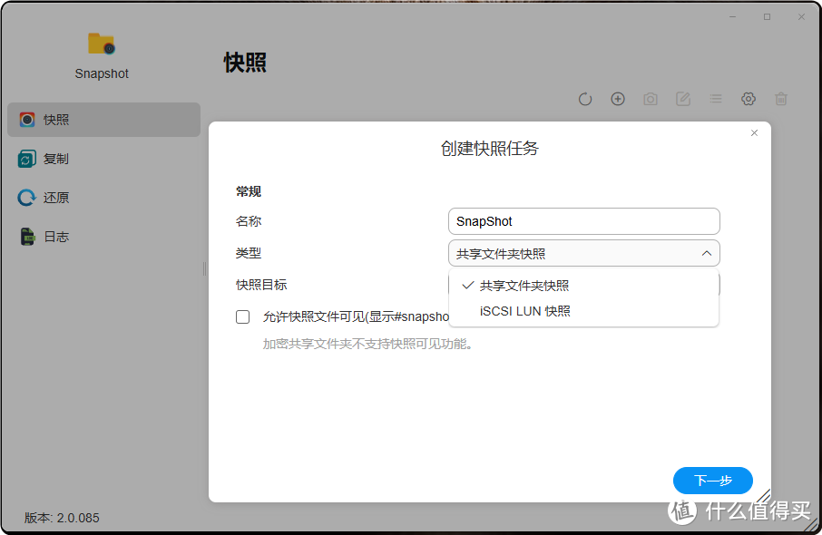The width and height of the screenshot is (822, 535).
Task: Click the list view icon in toolbar
Action: click(716, 99)
